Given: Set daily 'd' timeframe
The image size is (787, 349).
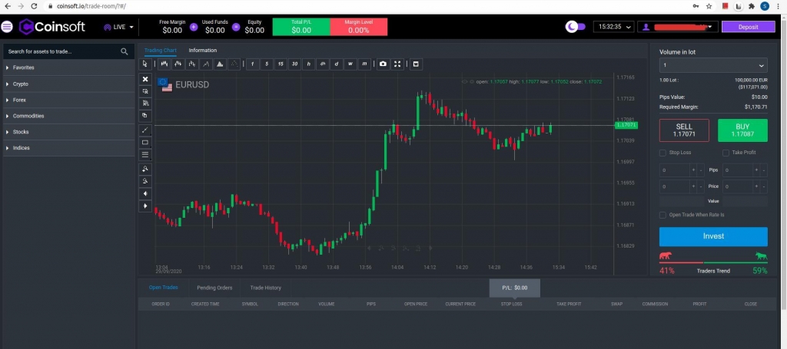Looking at the screenshot, I should point(337,64).
